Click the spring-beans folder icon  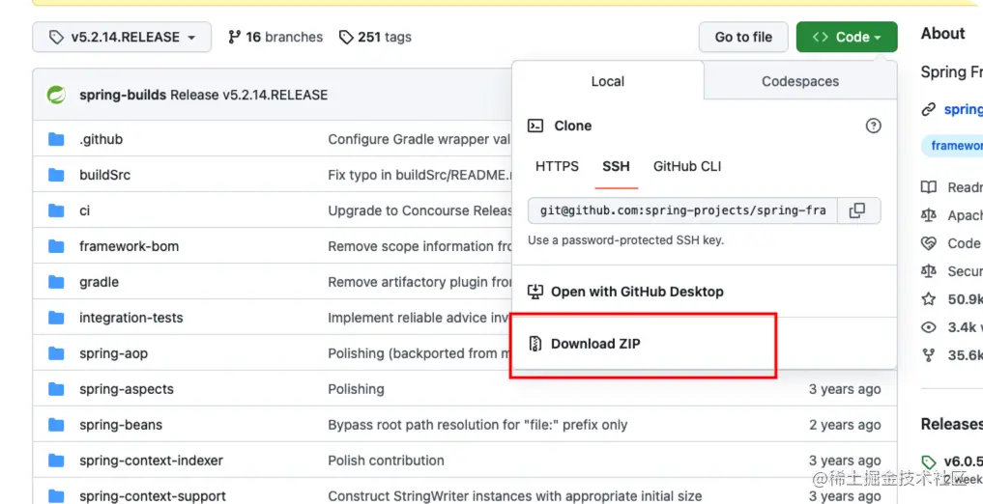[56, 425]
